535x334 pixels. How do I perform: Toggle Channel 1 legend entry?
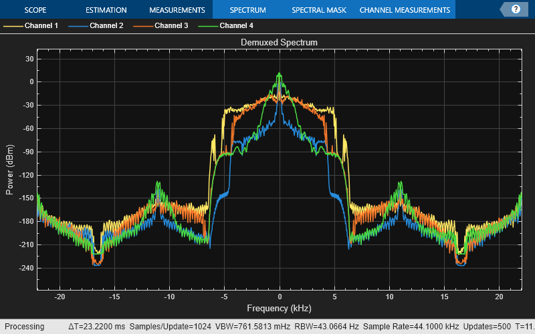point(31,25)
